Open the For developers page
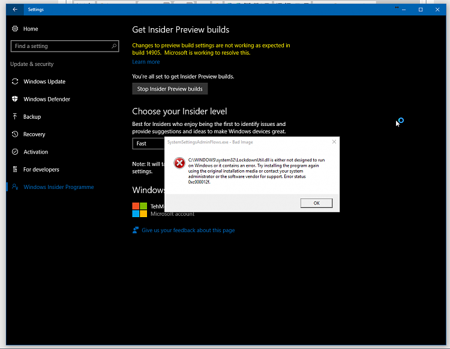 coord(41,170)
